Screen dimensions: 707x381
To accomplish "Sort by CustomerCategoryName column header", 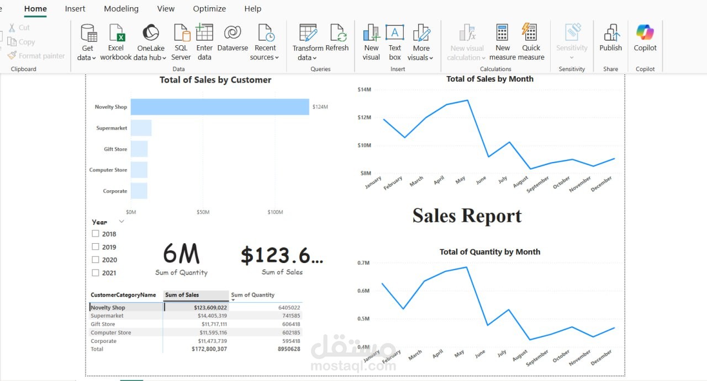I will [123, 295].
